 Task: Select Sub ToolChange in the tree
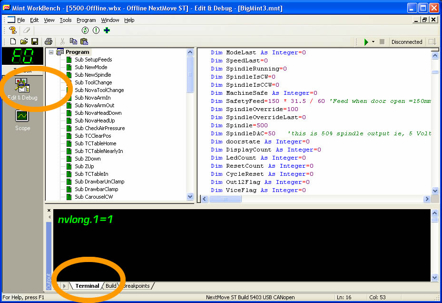click(93, 82)
